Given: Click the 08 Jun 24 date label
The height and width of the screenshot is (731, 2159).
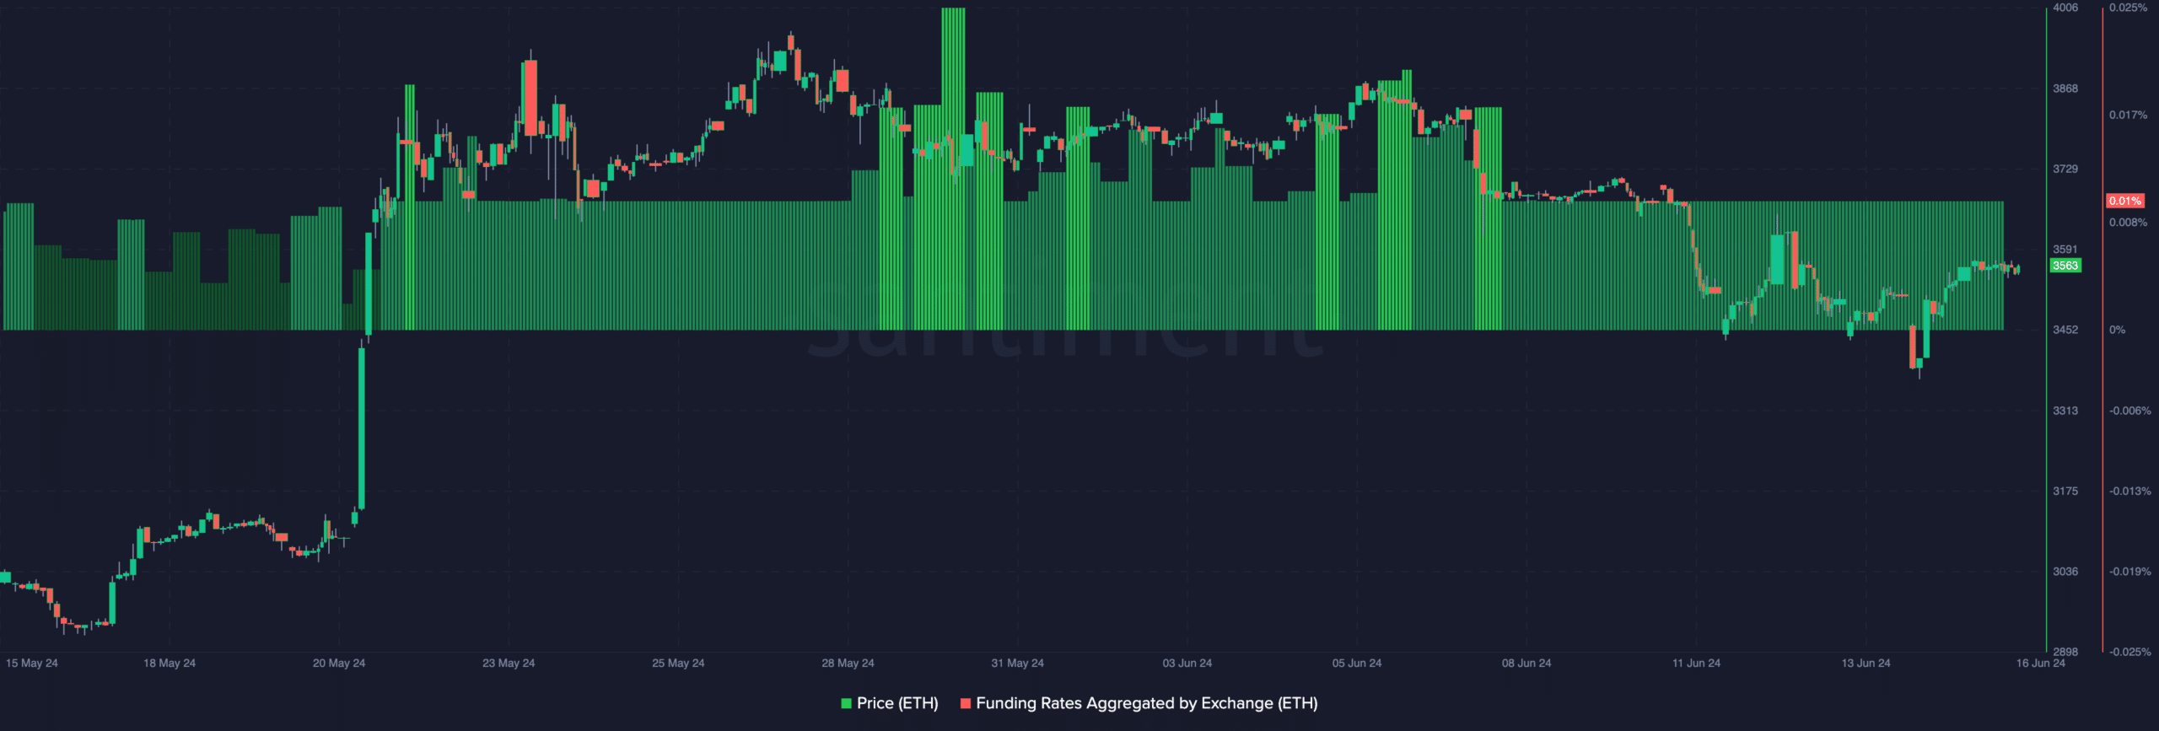Looking at the screenshot, I should pos(1526,663).
